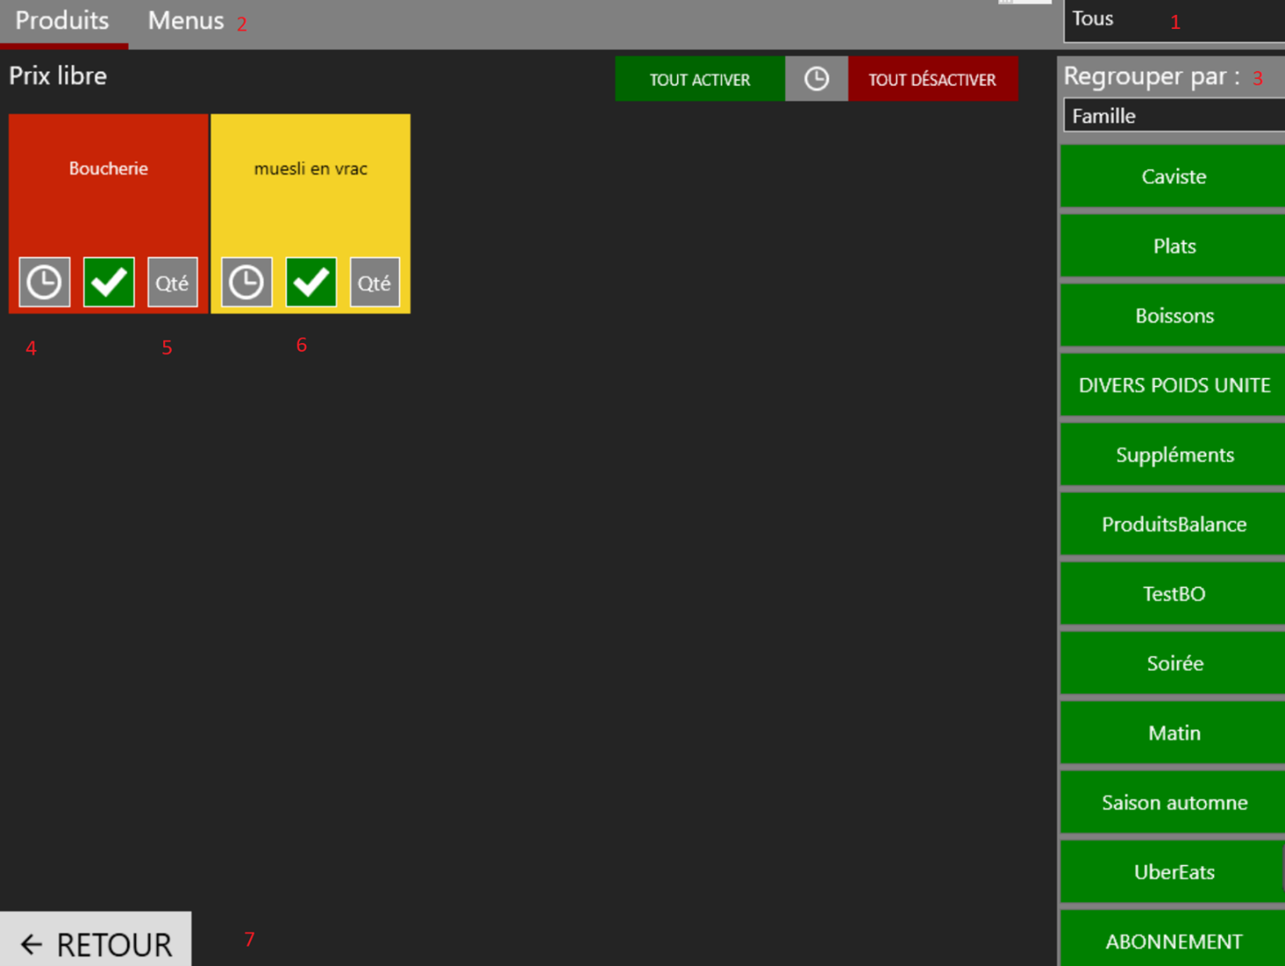Click the clock icon on Boucherie tile

pyautogui.click(x=45, y=282)
